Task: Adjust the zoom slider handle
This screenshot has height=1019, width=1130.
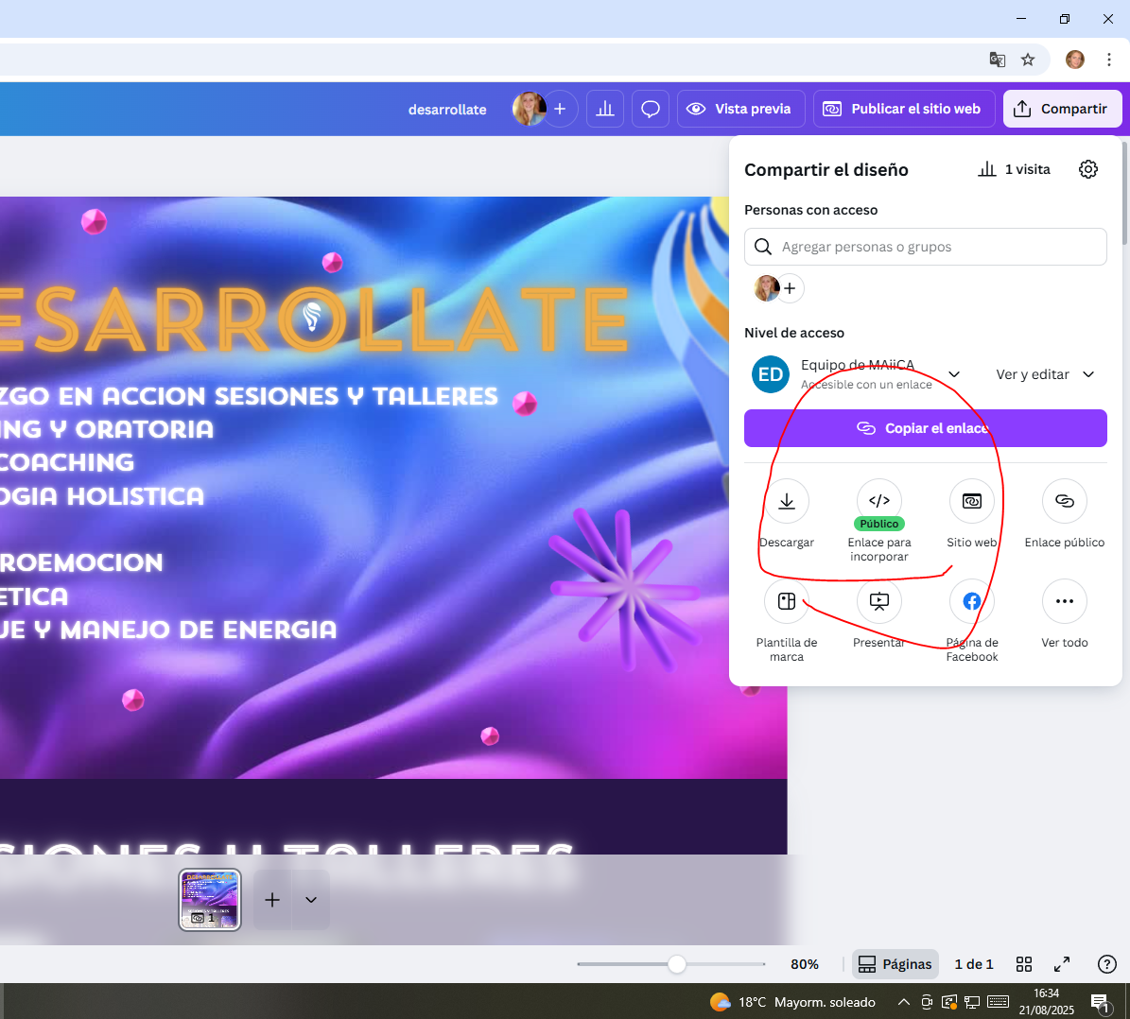Action: (677, 964)
